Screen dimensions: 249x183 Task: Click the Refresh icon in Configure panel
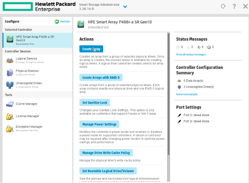[x=57, y=21]
